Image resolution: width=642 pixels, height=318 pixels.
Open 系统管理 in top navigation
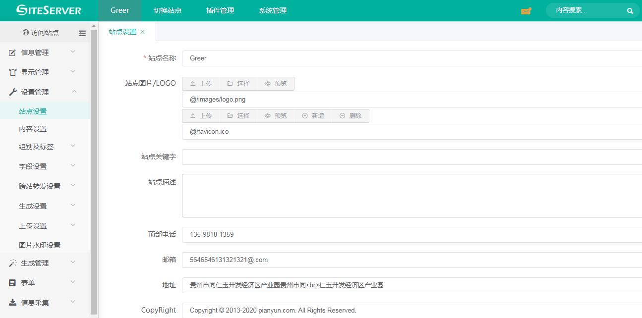coord(273,10)
